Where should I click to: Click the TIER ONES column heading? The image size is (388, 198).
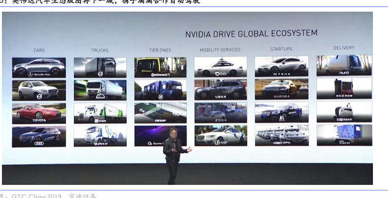160,50
